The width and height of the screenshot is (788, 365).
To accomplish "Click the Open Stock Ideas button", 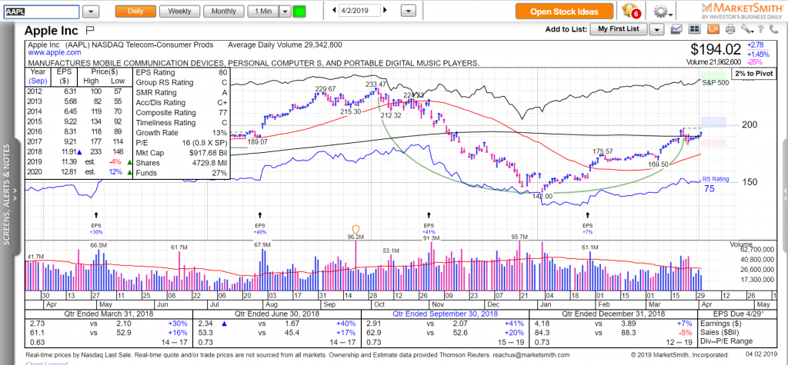I will [x=565, y=12].
